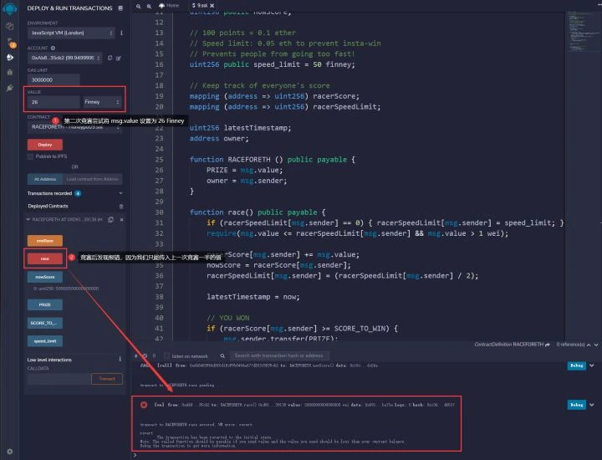Click Debug button for nowScore call
This screenshot has height=460, width=602.
[576, 365]
